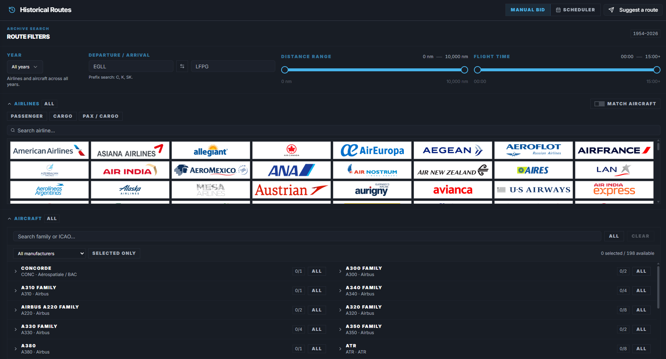Toggle the Cargo airline filter
Viewport: 666px width, 359px height.
click(63, 116)
